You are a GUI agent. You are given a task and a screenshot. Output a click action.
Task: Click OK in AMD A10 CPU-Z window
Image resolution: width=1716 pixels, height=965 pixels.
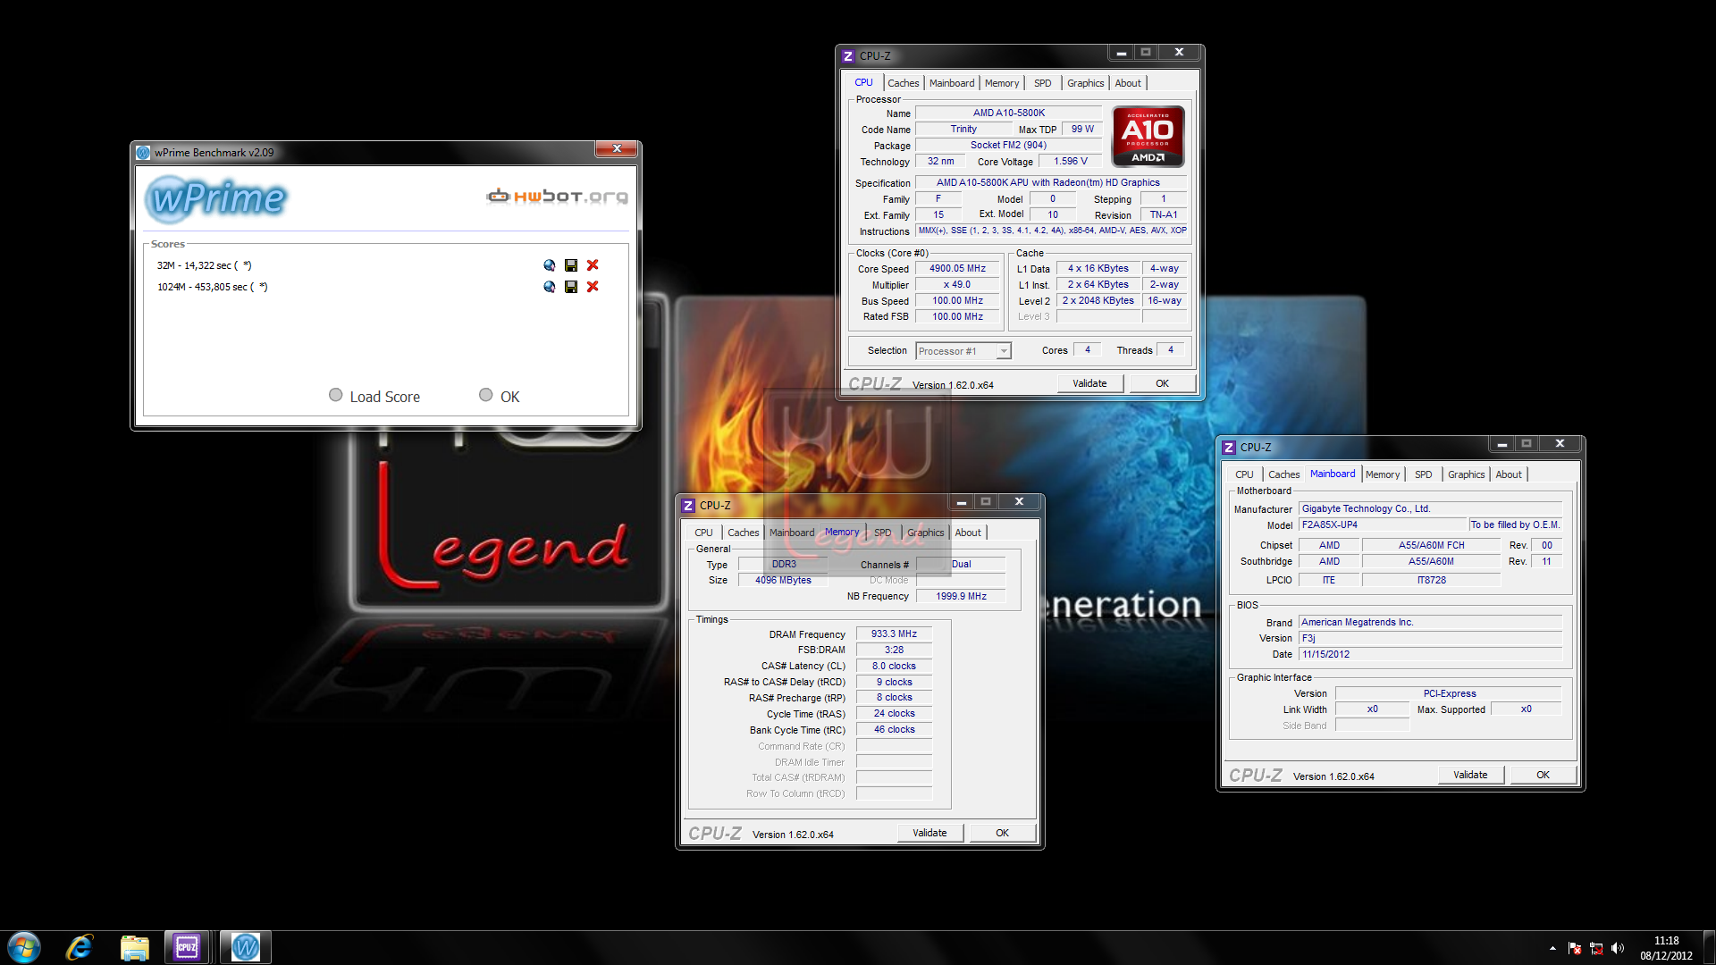tap(1162, 383)
